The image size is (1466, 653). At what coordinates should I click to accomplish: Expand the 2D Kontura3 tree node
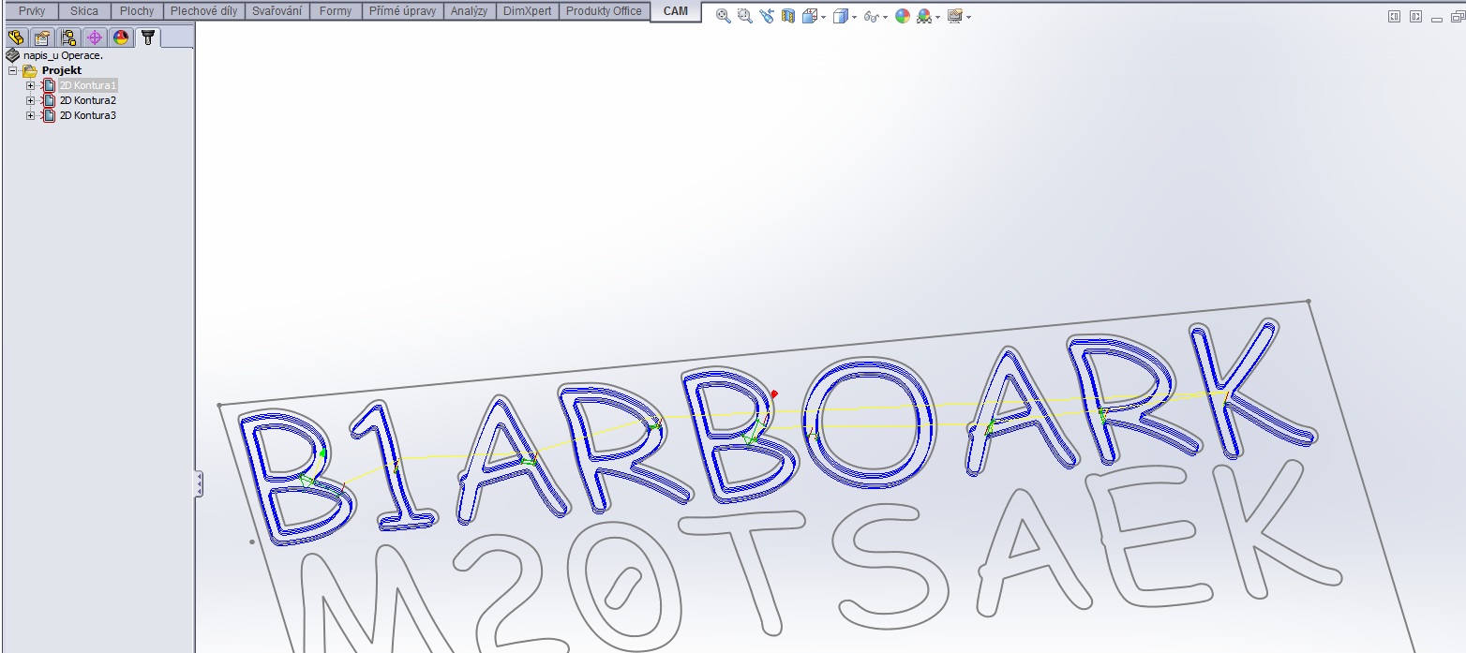tap(31, 115)
